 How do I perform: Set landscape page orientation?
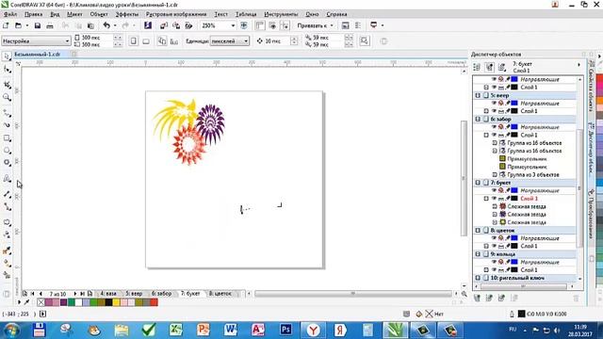click(146, 40)
